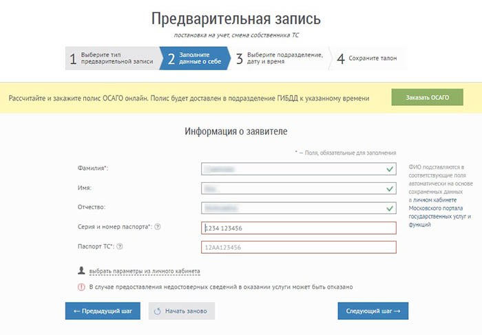Screen dimensions: 482x335
Task: Open passport series help question icon
Action: [158, 227]
